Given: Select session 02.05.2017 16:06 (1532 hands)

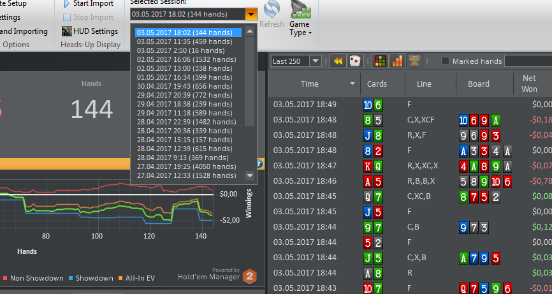Looking at the screenshot, I should click(185, 59).
